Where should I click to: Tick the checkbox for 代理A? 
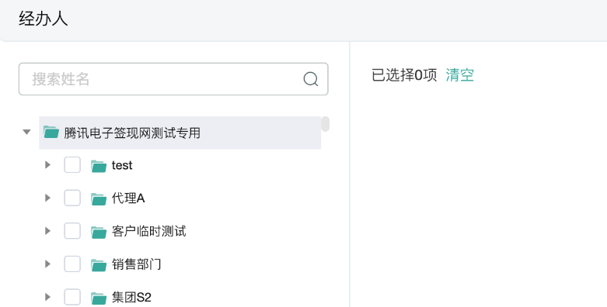coord(72,198)
